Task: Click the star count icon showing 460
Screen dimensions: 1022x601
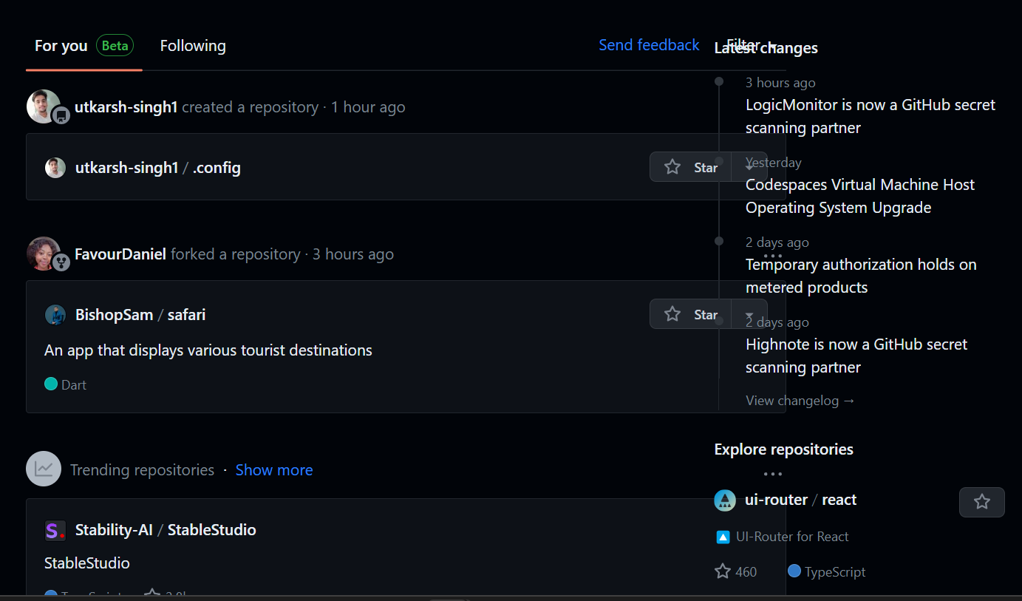Action: click(x=722, y=571)
